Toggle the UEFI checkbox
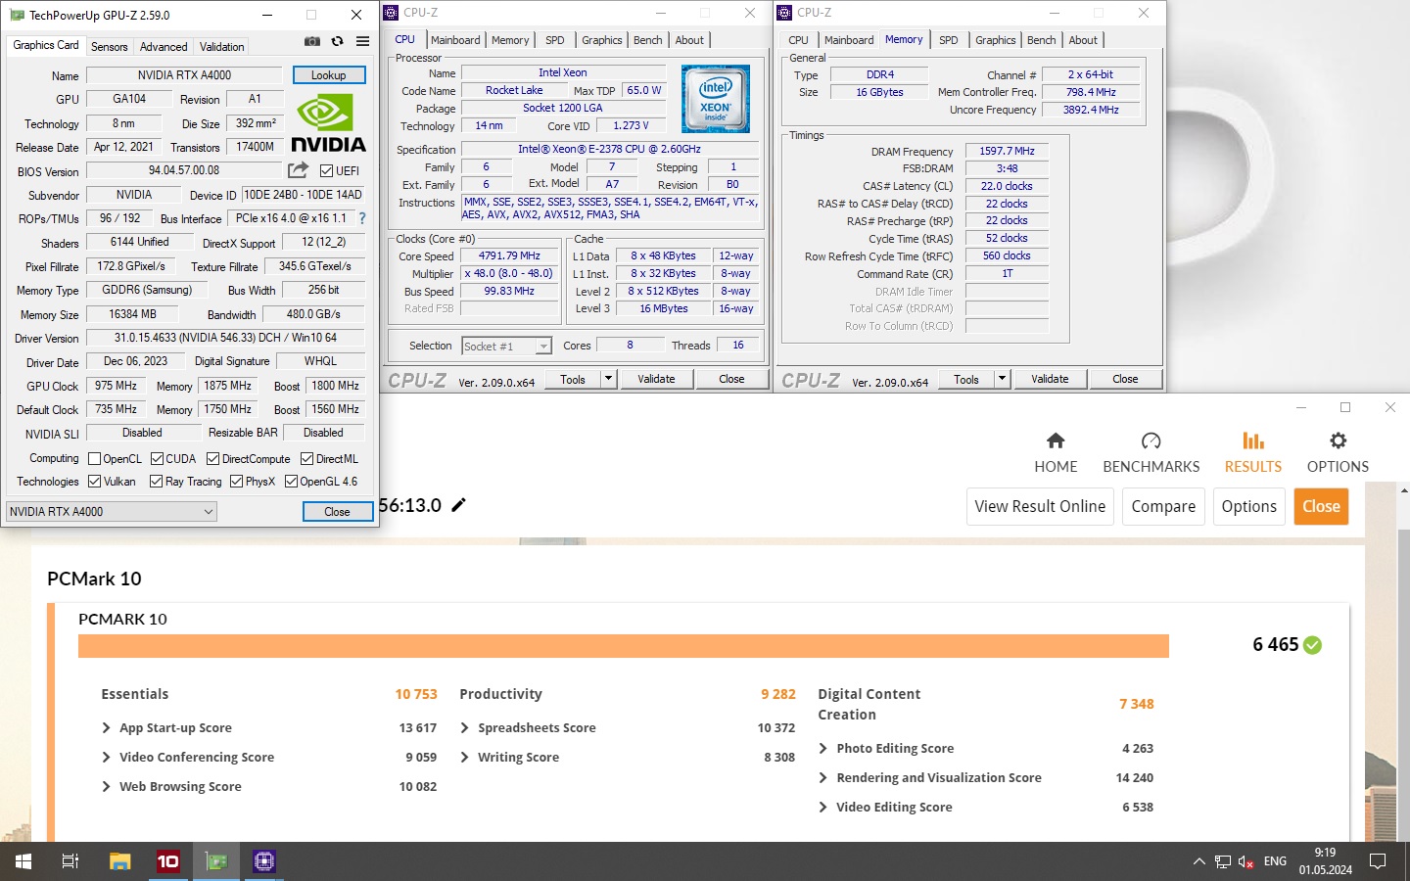 tap(327, 170)
